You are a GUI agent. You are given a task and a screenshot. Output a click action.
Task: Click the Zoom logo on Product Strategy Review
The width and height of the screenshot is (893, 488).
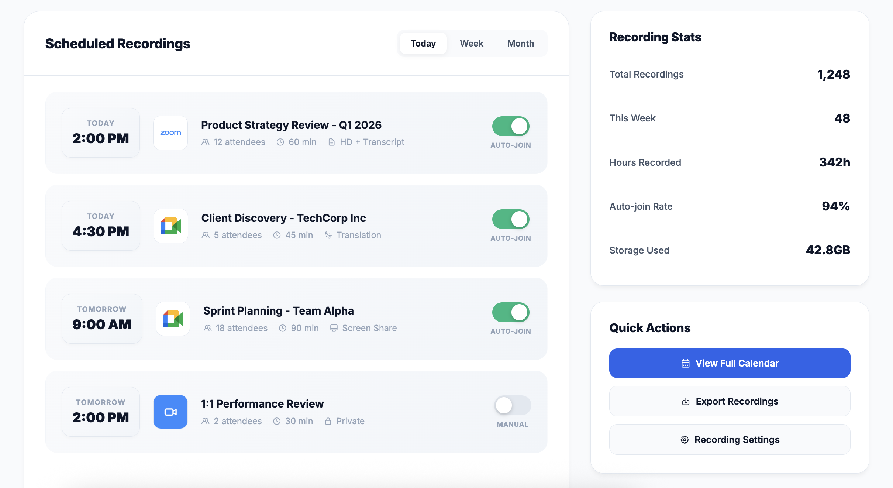click(x=170, y=133)
